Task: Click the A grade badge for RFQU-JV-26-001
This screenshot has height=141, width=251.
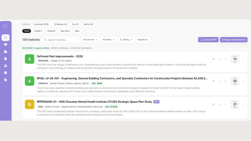Action: (29, 81)
